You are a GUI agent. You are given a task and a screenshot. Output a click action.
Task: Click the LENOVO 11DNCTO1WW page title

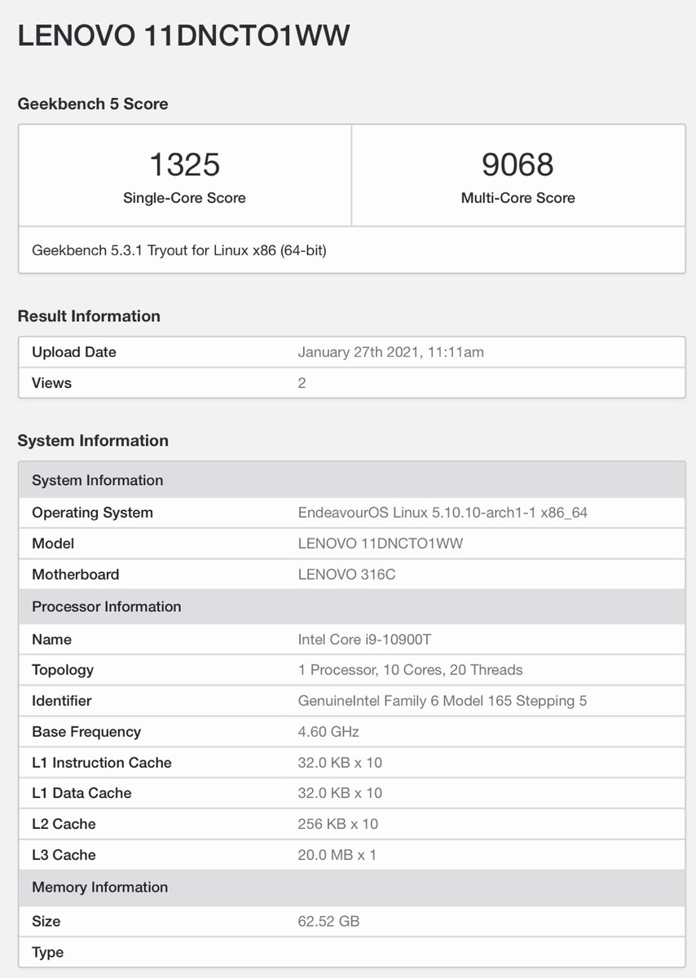184,35
